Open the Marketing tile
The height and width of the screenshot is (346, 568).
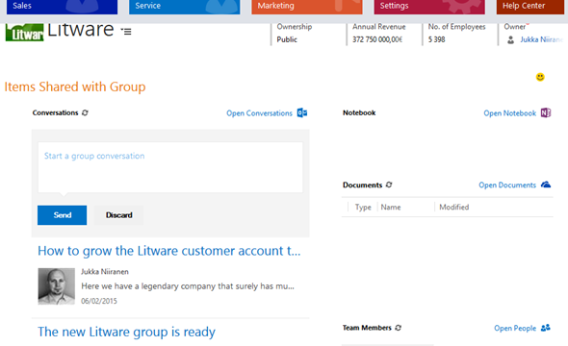point(307,7)
